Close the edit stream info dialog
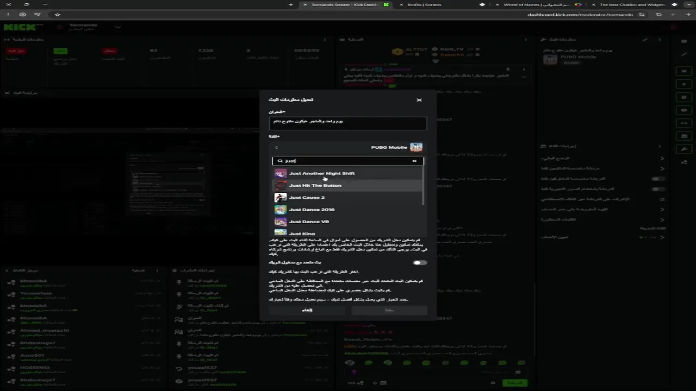696x391 pixels. 419,100
